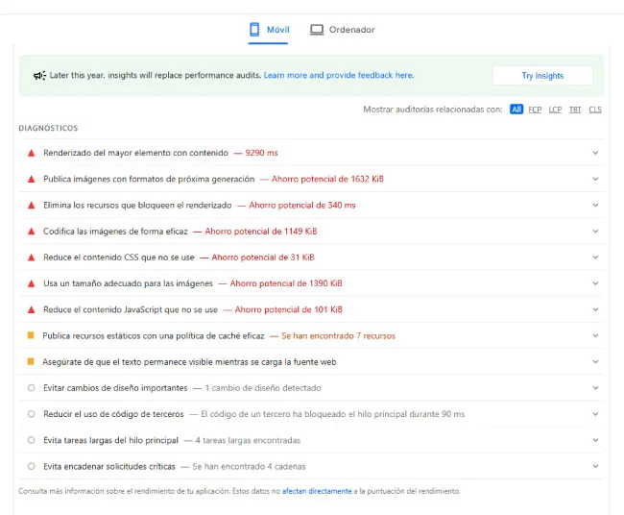Click Publica recursos estáticos audit title
624x515 pixels.
pyautogui.click(x=154, y=335)
